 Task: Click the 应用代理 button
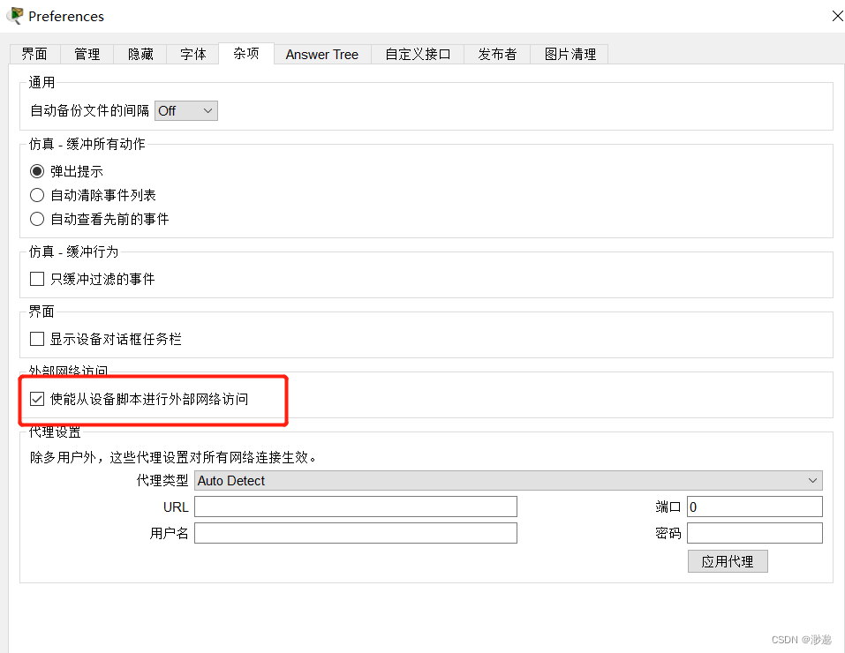tap(728, 561)
